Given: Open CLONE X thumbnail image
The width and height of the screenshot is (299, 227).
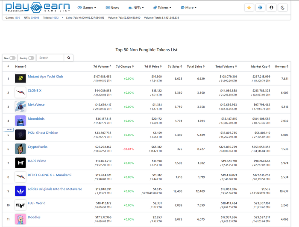Looking at the screenshot, I should [21, 92].
